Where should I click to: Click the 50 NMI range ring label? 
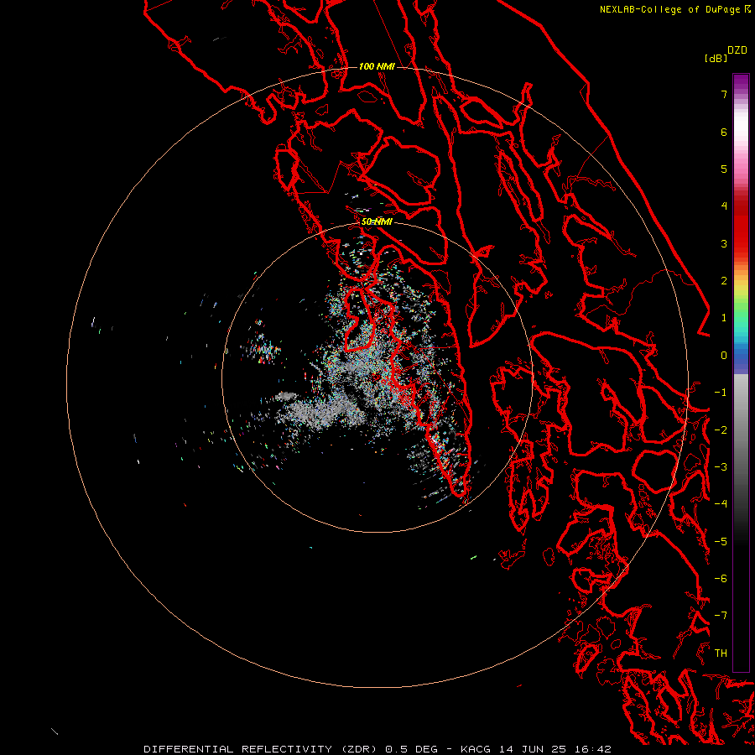click(377, 221)
